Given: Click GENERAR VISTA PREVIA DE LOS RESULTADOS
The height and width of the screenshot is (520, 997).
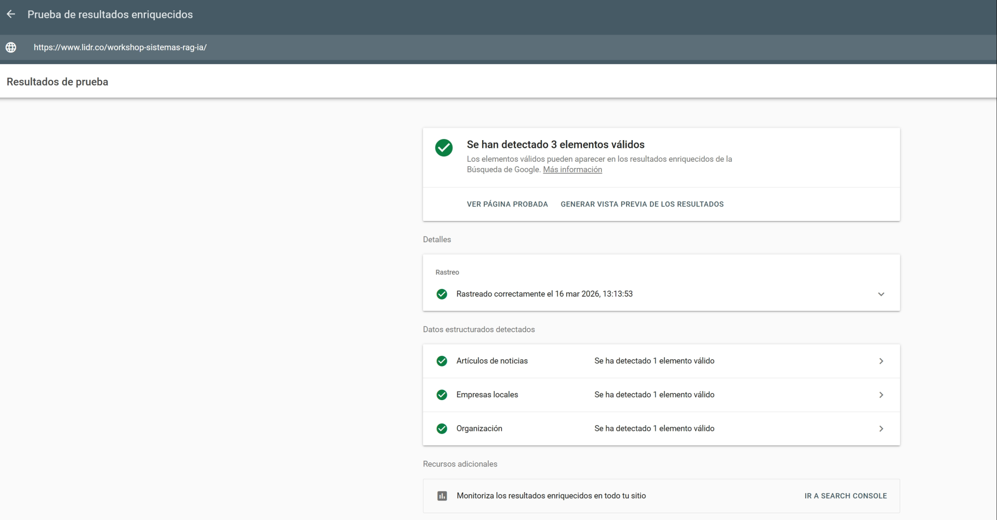Looking at the screenshot, I should [x=642, y=204].
